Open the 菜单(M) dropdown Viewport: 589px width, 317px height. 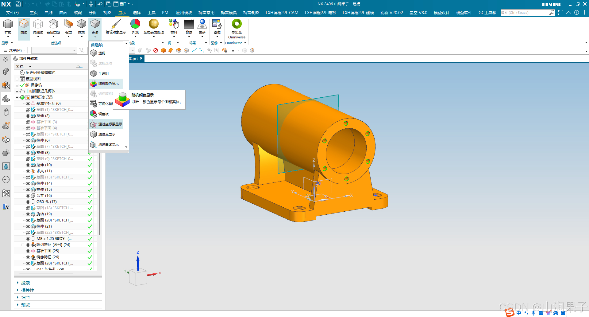pyautogui.click(x=14, y=50)
